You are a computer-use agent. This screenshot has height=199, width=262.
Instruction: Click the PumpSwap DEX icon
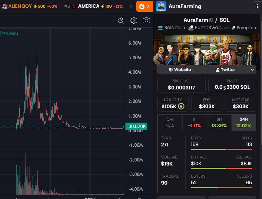(x=191, y=28)
